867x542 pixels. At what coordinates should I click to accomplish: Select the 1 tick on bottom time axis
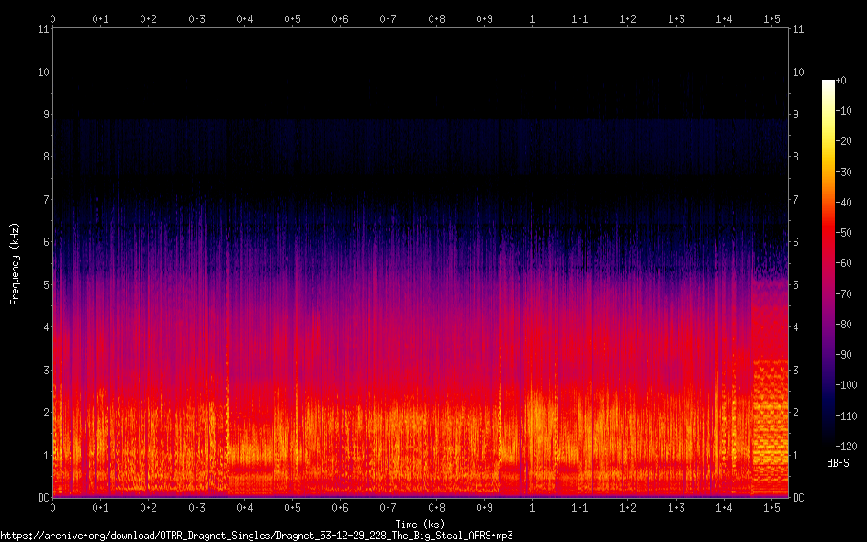pyautogui.click(x=532, y=507)
